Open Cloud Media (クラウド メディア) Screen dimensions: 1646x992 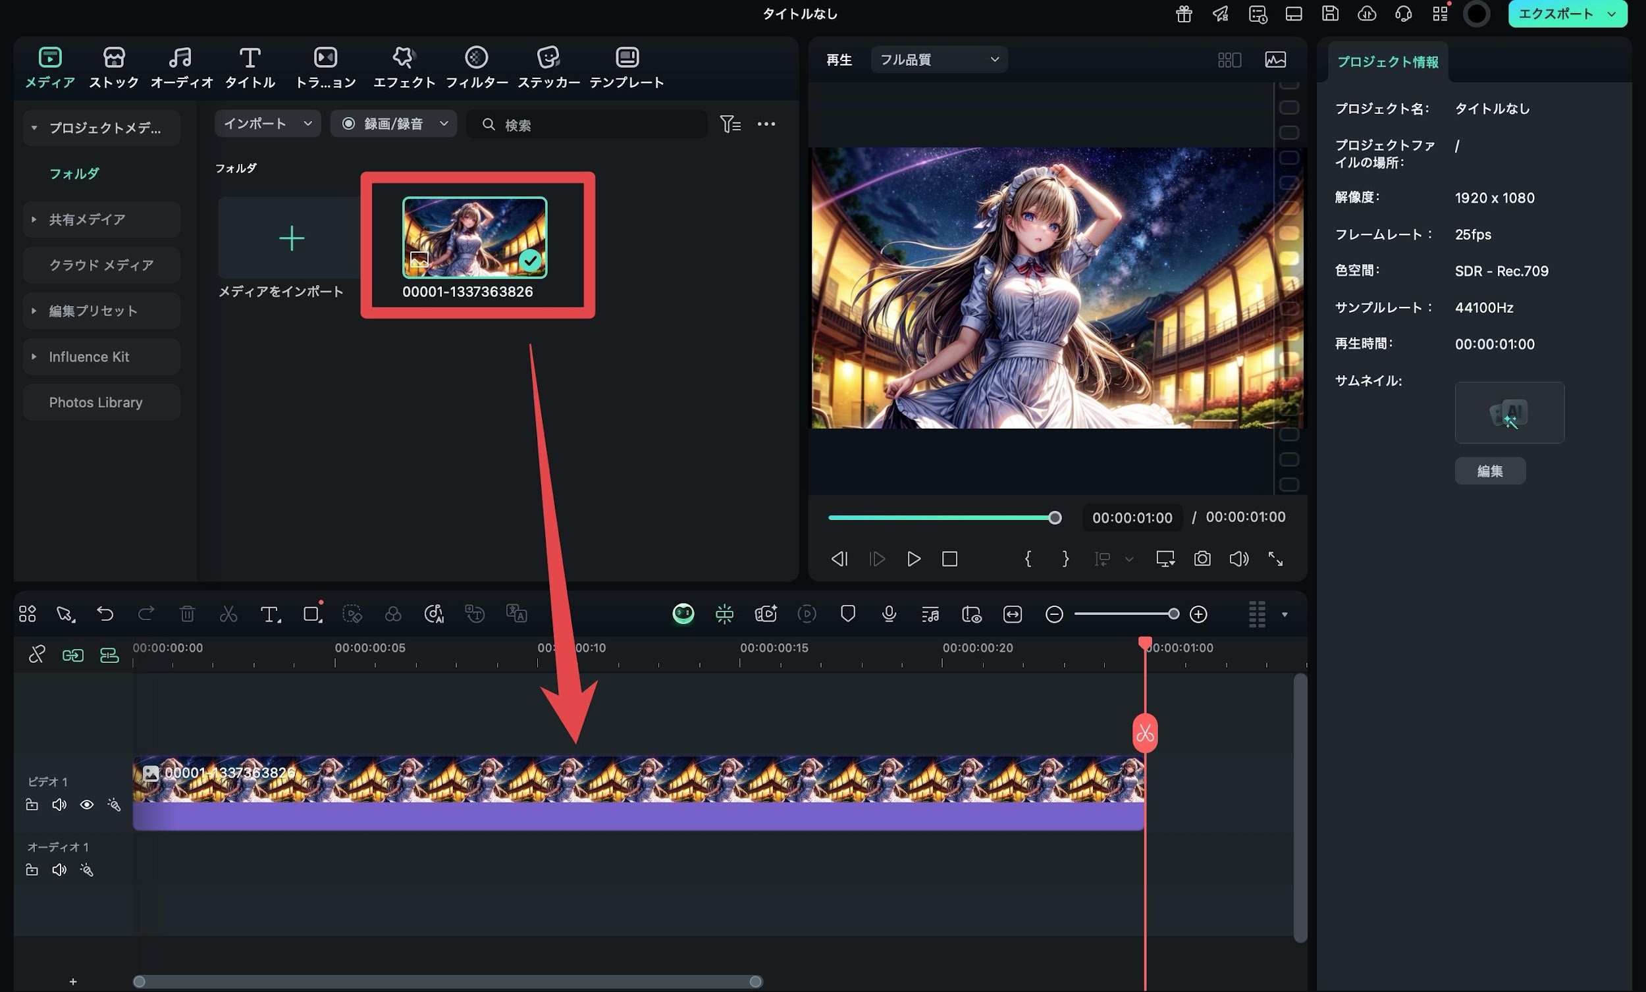[101, 265]
